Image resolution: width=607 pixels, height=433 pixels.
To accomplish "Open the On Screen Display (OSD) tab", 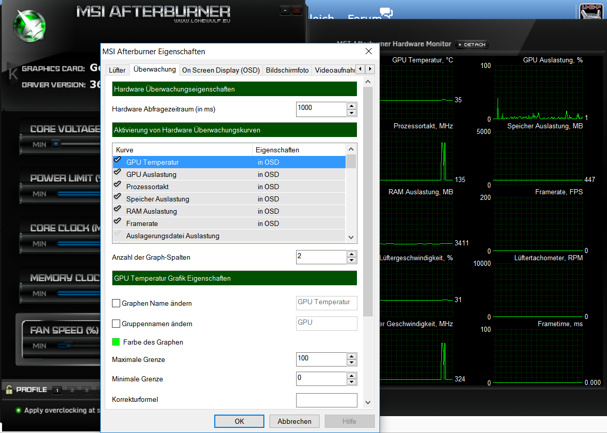I will click(220, 70).
